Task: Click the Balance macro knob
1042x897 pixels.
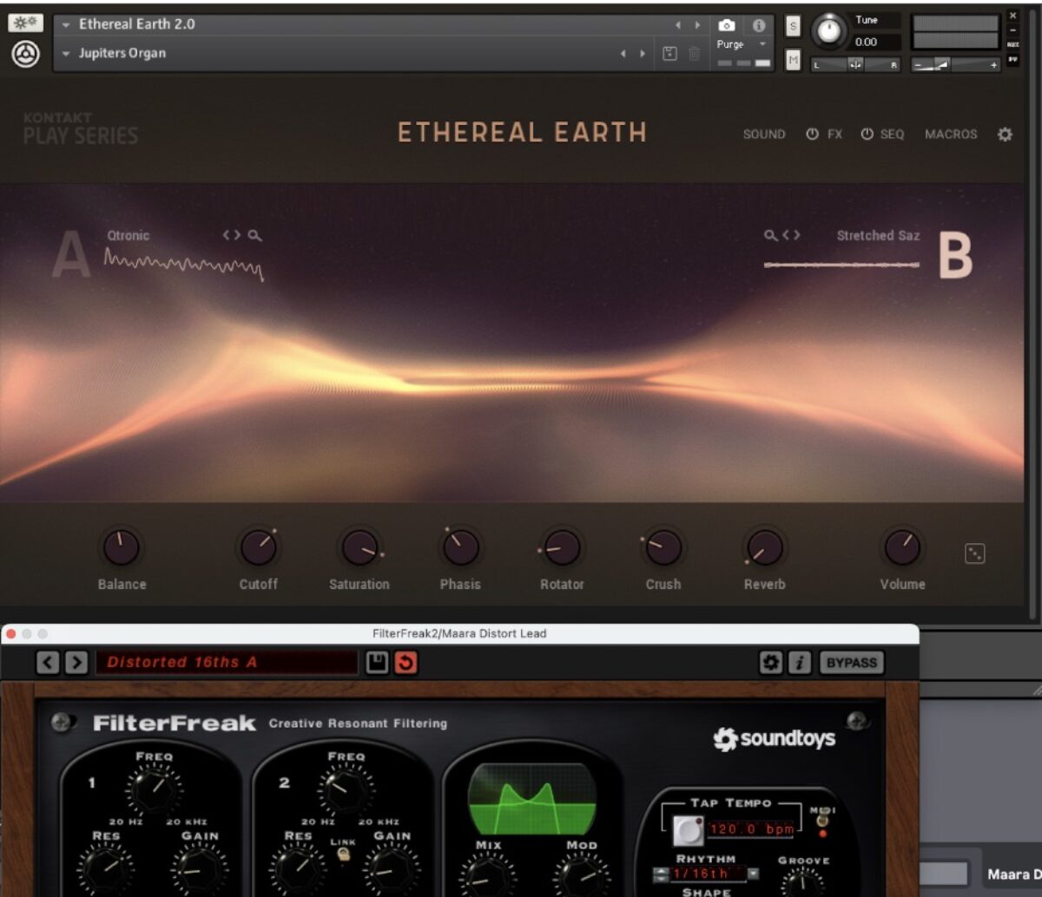Action: tap(121, 548)
